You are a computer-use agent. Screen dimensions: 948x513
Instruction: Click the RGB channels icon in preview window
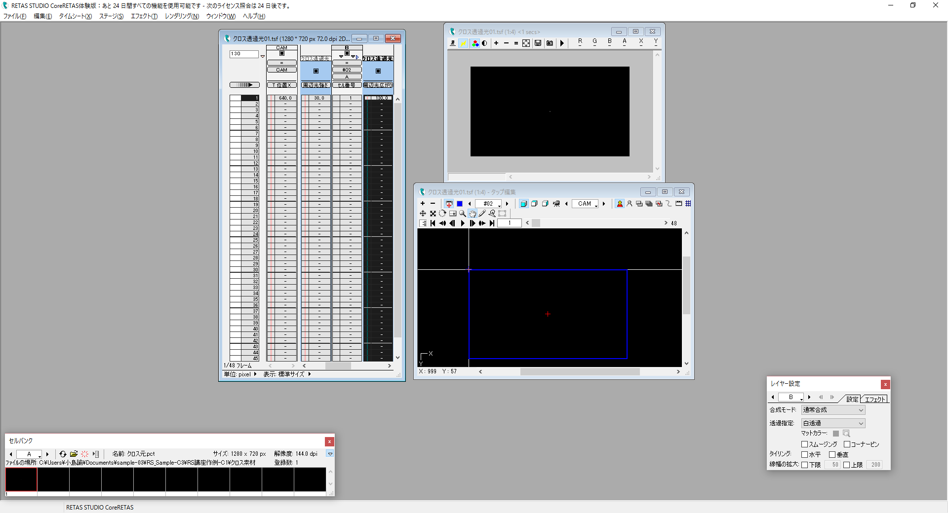tap(475, 43)
